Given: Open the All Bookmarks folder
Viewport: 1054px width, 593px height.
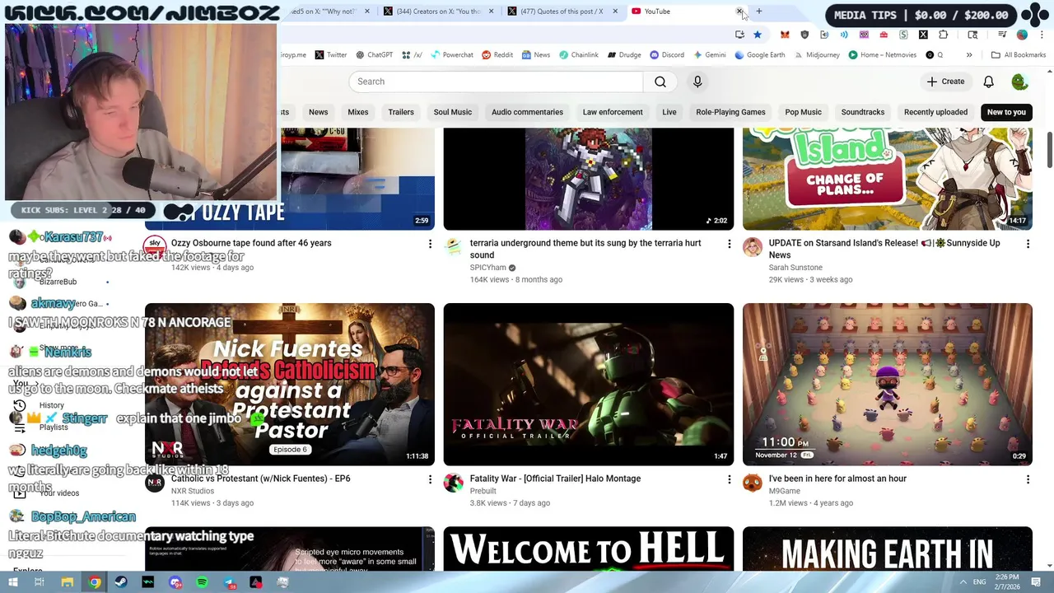Looking at the screenshot, I should (1019, 55).
